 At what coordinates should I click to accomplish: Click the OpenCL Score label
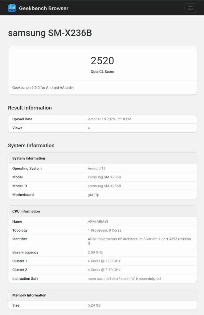pyautogui.click(x=102, y=72)
